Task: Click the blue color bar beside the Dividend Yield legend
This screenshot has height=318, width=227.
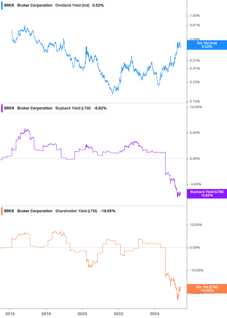Action: click(x=2, y=5)
